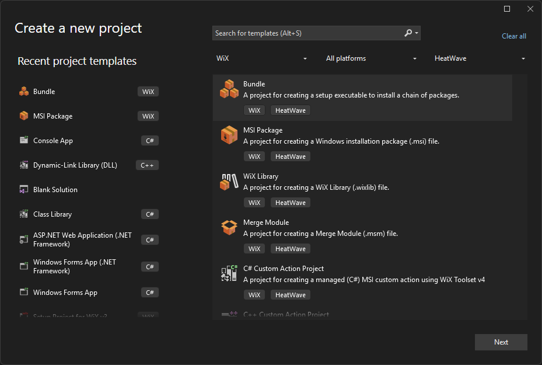Click the WiX Library template icon

pos(229,181)
